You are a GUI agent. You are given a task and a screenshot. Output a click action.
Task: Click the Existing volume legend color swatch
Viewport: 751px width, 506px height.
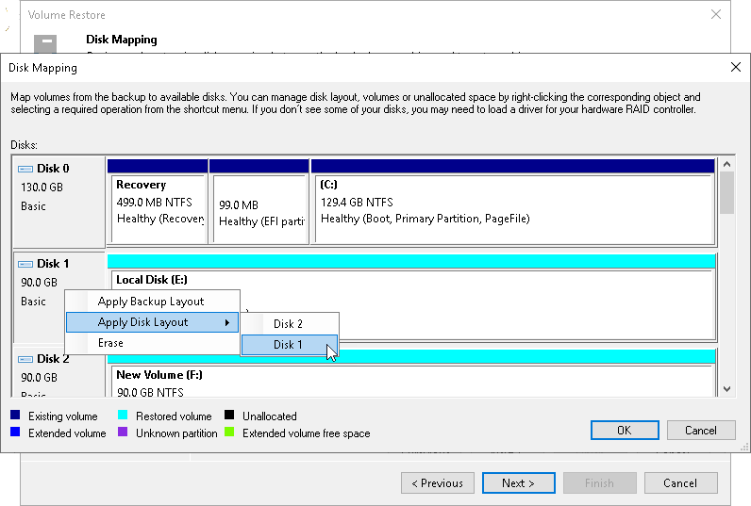[x=15, y=415]
